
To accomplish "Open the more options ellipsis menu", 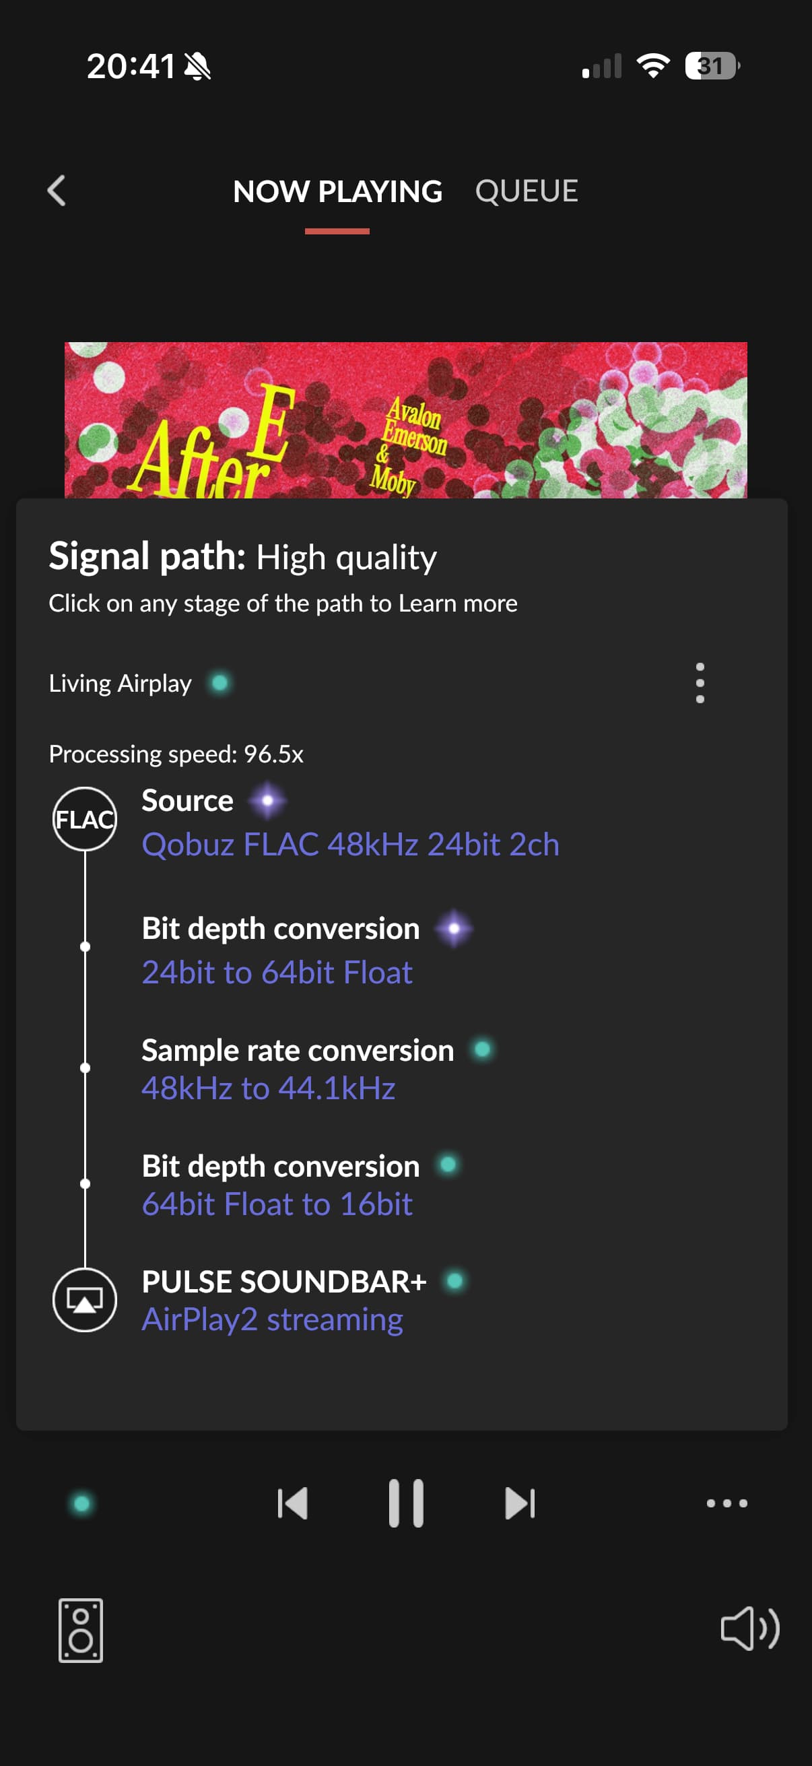I will coord(726,1503).
